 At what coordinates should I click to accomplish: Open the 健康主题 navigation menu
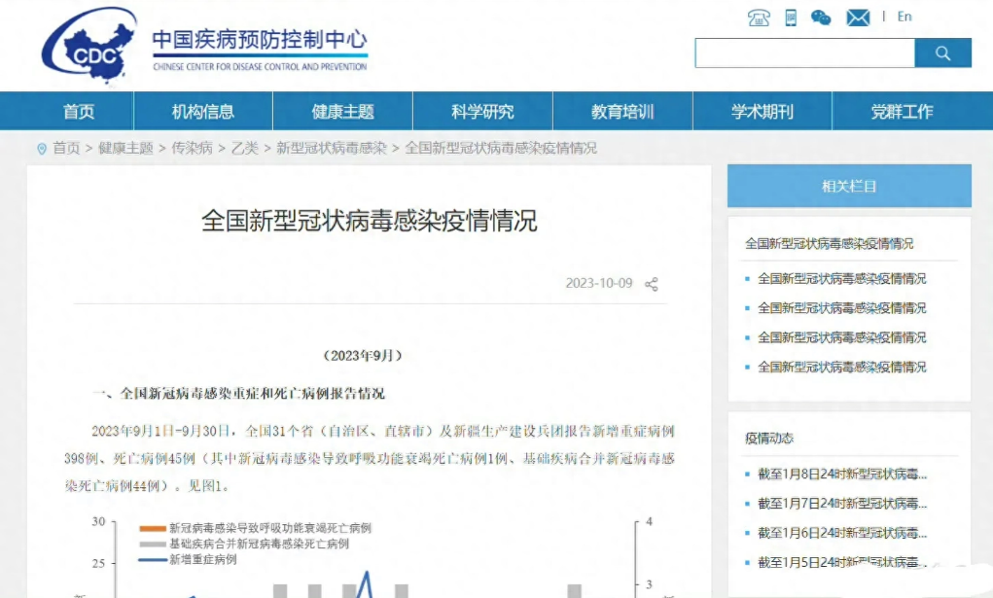[x=342, y=112]
